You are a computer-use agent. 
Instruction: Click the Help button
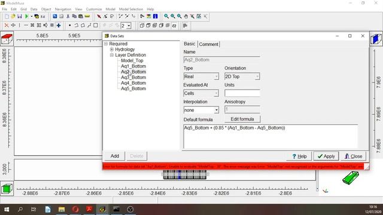point(299,156)
